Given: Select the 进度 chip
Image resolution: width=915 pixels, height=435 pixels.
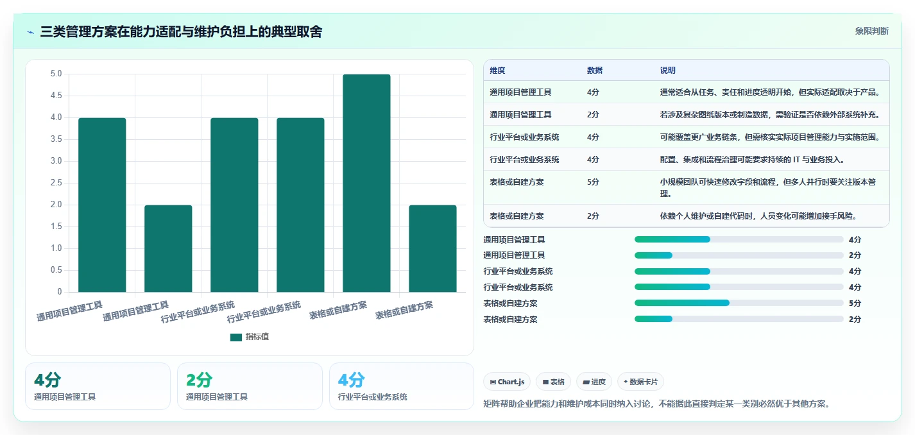Looking at the screenshot, I should pos(594,382).
